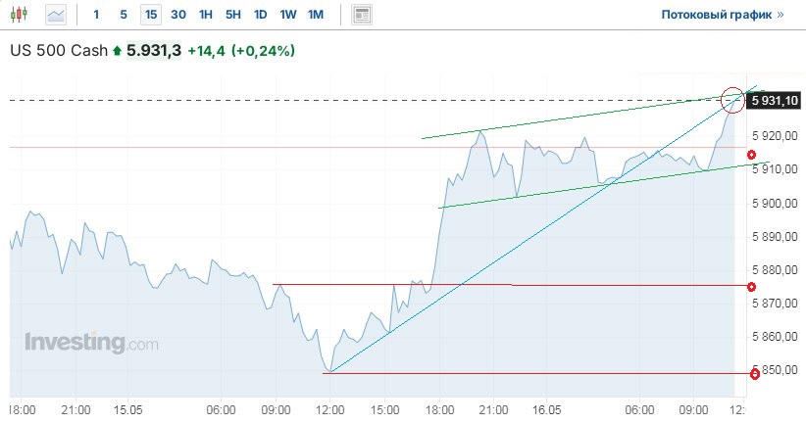Viewport: 806px width, 423px height.
Task: Click red marker on 5,875 line
Action: [x=751, y=287]
